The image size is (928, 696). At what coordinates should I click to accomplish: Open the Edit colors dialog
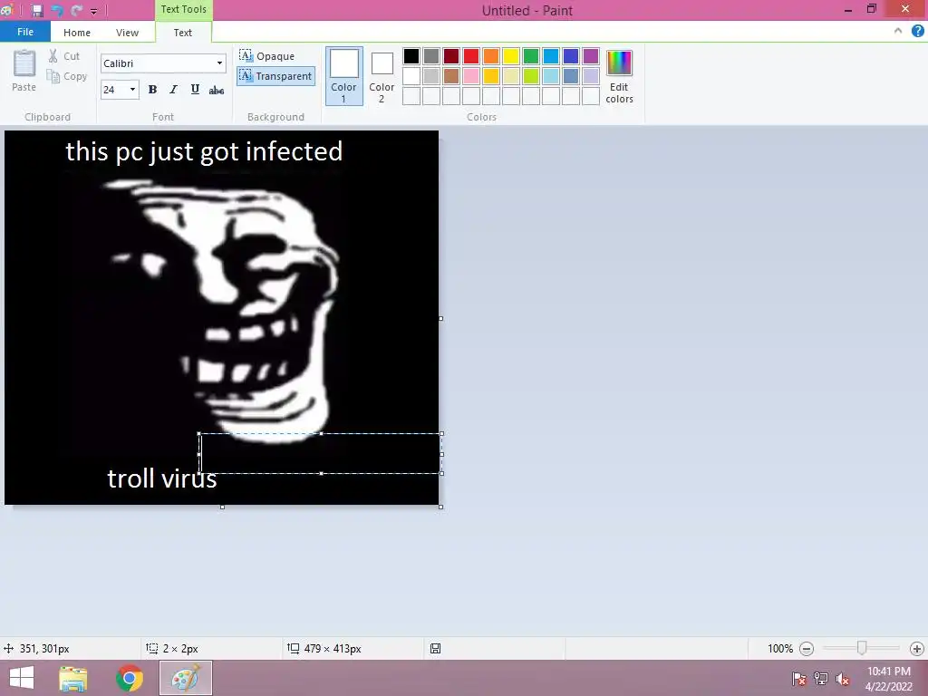click(x=619, y=76)
